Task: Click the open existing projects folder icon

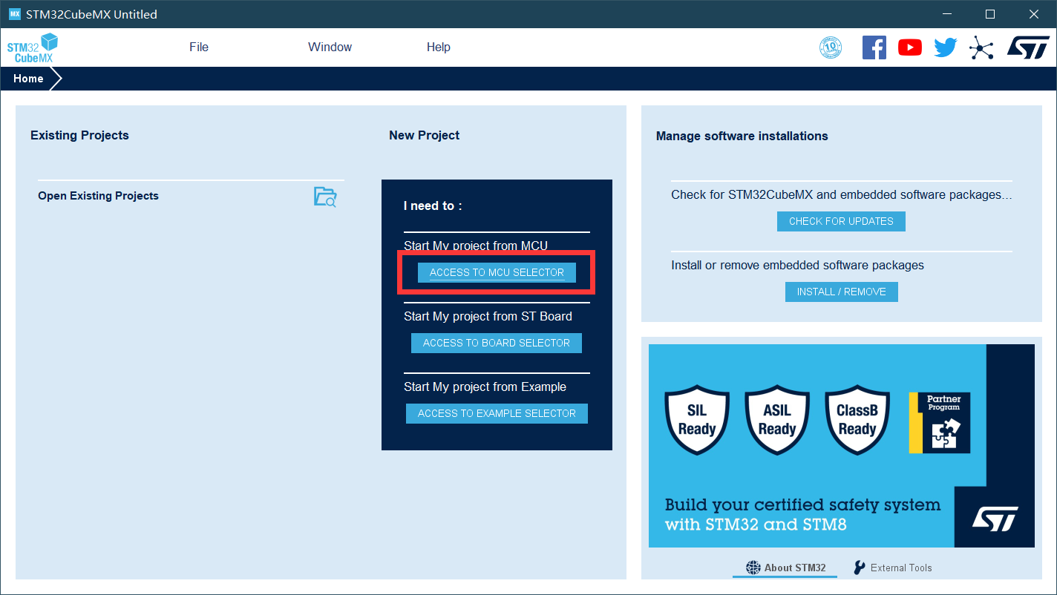Action: click(x=325, y=197)
